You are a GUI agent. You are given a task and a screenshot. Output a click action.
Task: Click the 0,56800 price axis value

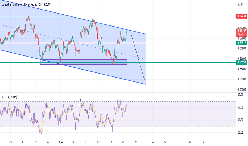[242, 48]
